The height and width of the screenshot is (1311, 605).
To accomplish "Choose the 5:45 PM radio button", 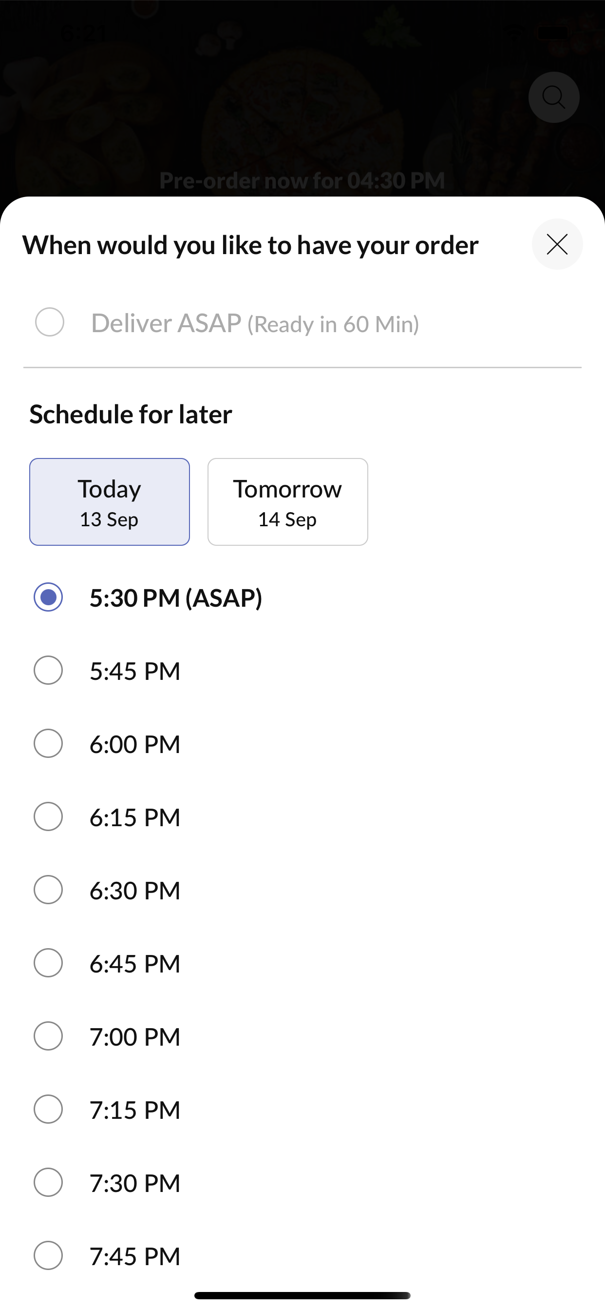I will click(x=48, y=670).
